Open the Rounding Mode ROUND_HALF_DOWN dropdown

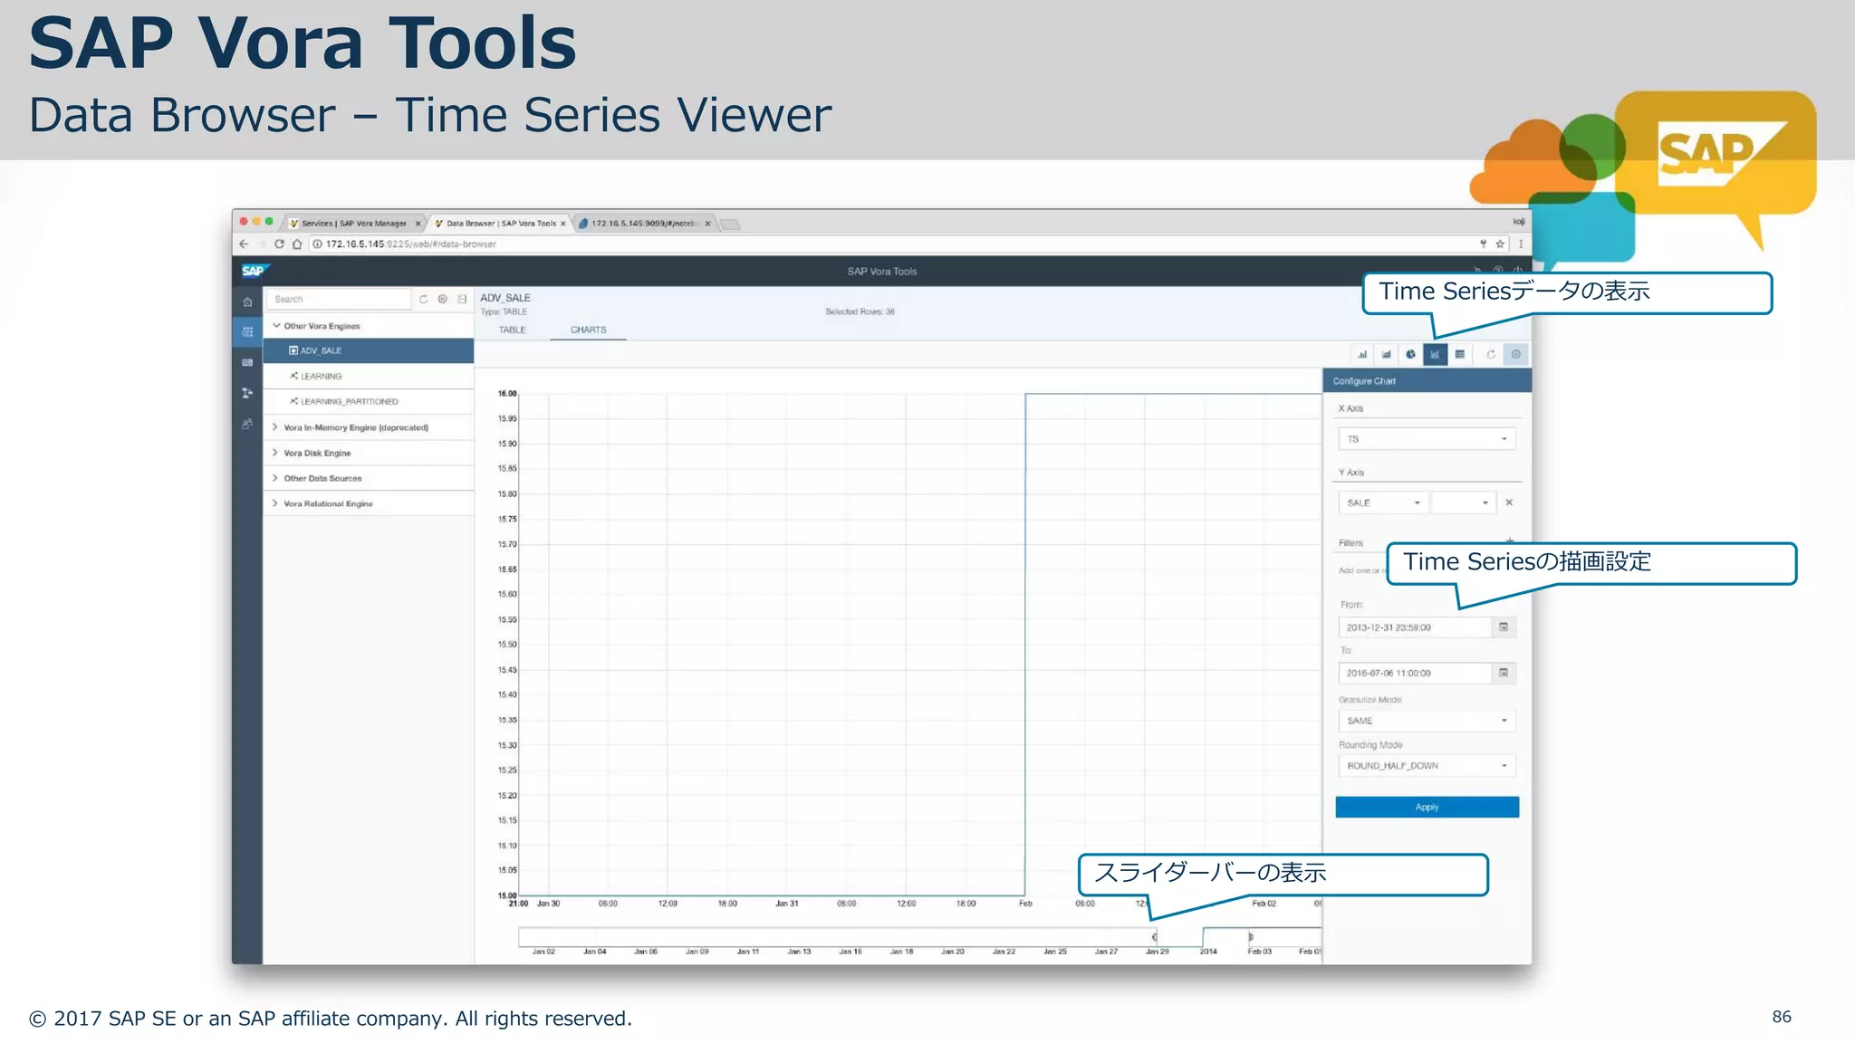coord(1427,766)
